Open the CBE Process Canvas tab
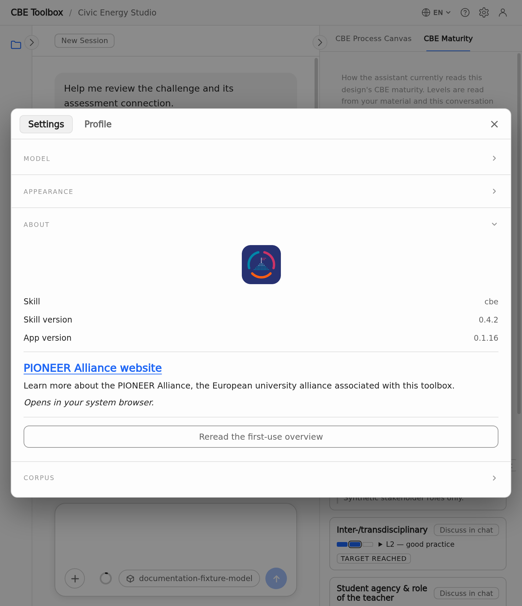Viewport: 522px width, 606px height. [373, 39]
